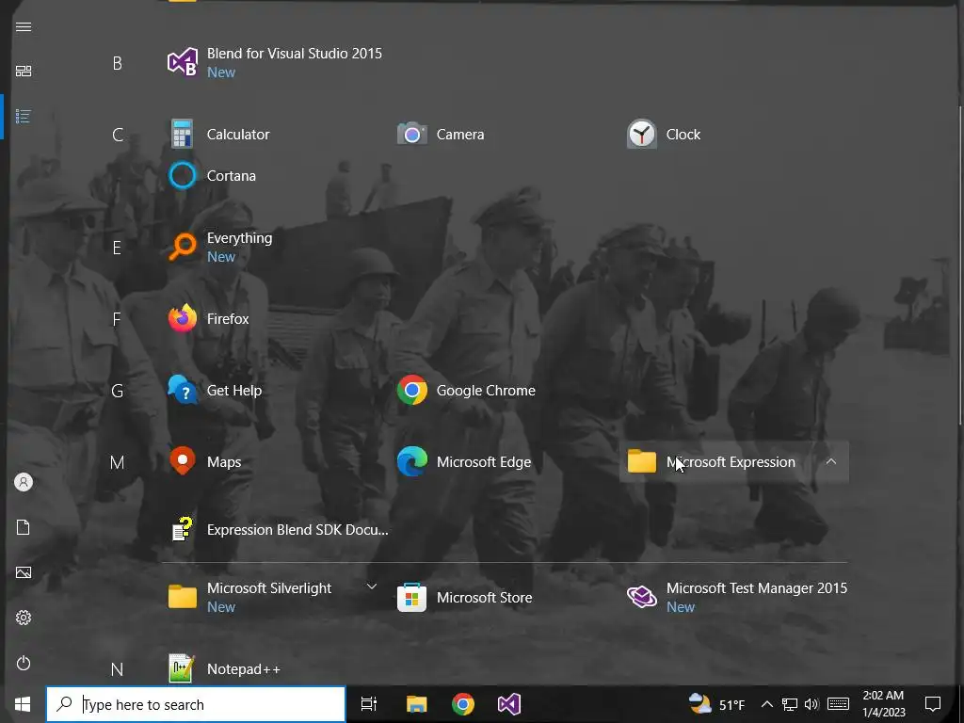Open Settings gear icon
The height and width of the screenshot is (723, 964).
tap(24, 618)
